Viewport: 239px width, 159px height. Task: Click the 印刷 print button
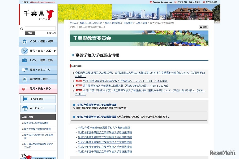(x=203, y=27)
